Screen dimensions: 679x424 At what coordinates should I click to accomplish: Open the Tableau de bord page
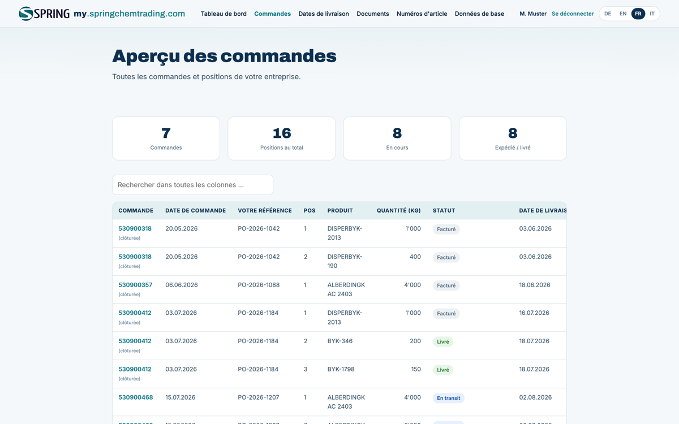tap(224, 14)
